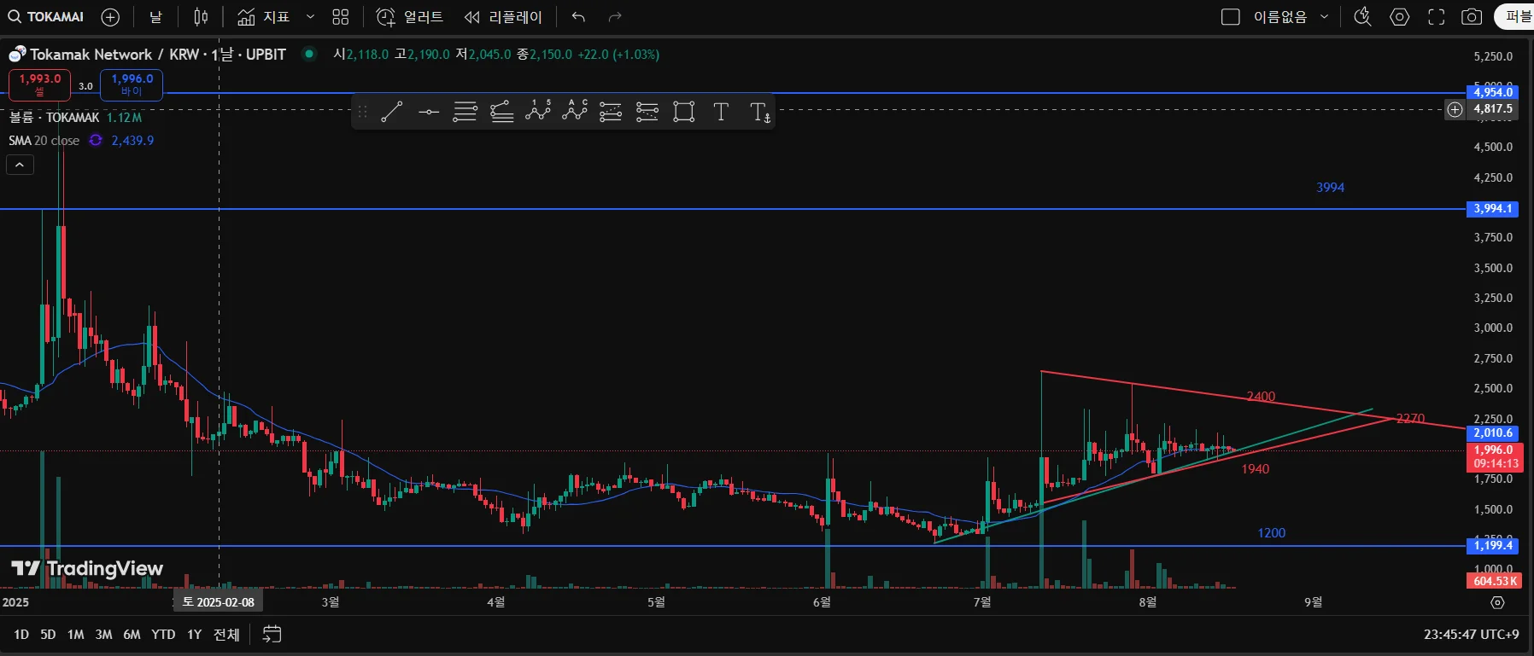1534x656 pixels.
Task: Open the chart layout selector square
Action: [1231, 17]
